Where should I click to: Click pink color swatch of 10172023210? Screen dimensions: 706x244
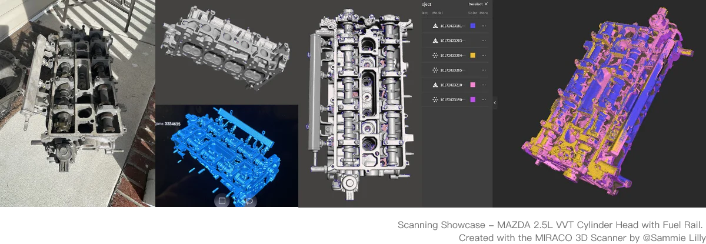coord(472,85)
